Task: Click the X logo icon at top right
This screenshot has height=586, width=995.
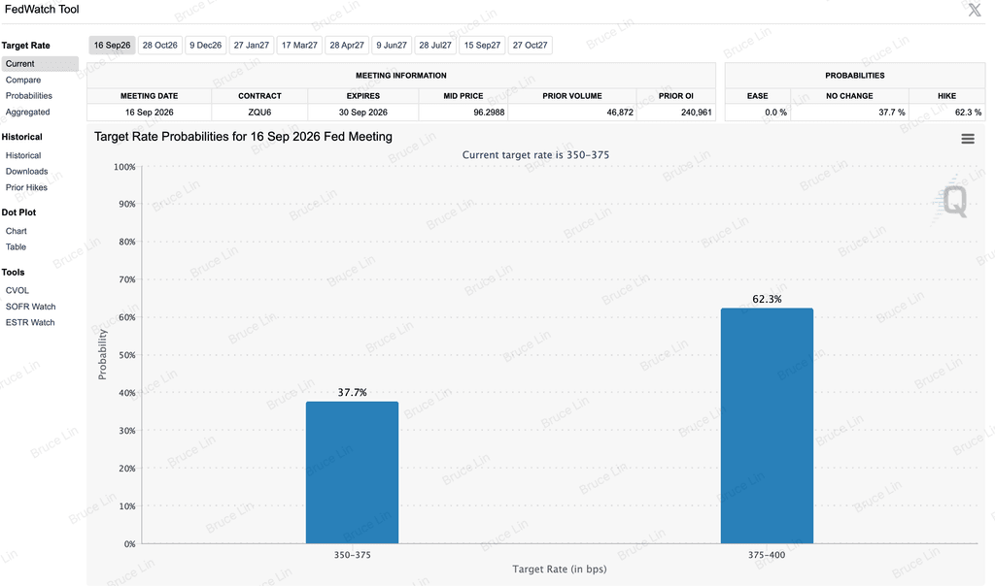Action: click(975, 10)
